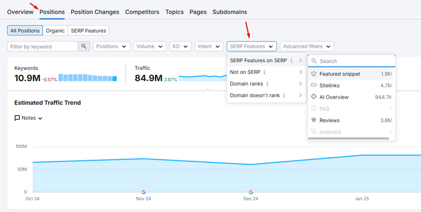Image resolution: width=421 pixels, height=212 pixels.
Task: Click the Estimated Traffic Trend heading
Action: [47, 103]
